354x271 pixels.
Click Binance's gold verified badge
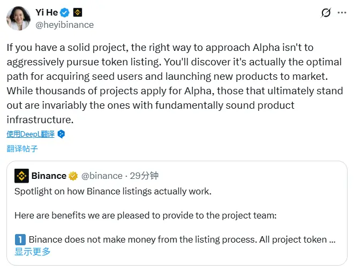73,176
